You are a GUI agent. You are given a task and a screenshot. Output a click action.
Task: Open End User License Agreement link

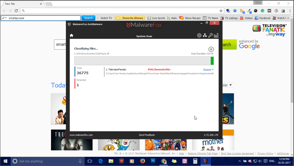tap(237, 154)
